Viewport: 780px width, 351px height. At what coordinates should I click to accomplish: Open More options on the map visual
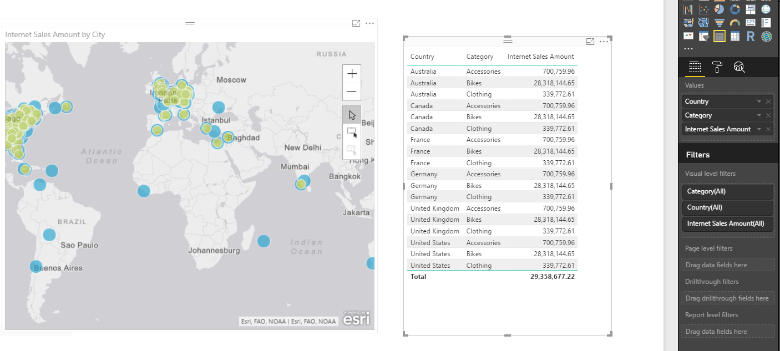370,23
